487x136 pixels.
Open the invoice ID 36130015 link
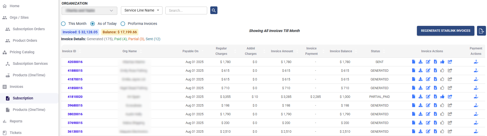coord(75,131)
